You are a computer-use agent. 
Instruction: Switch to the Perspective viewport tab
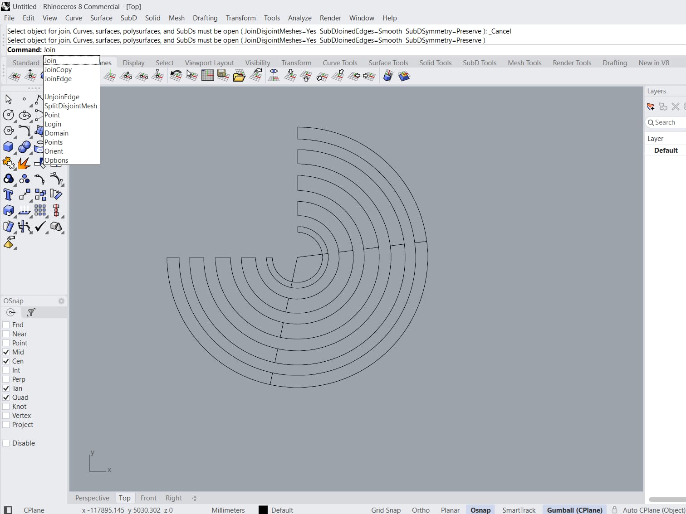pos(92,498)
